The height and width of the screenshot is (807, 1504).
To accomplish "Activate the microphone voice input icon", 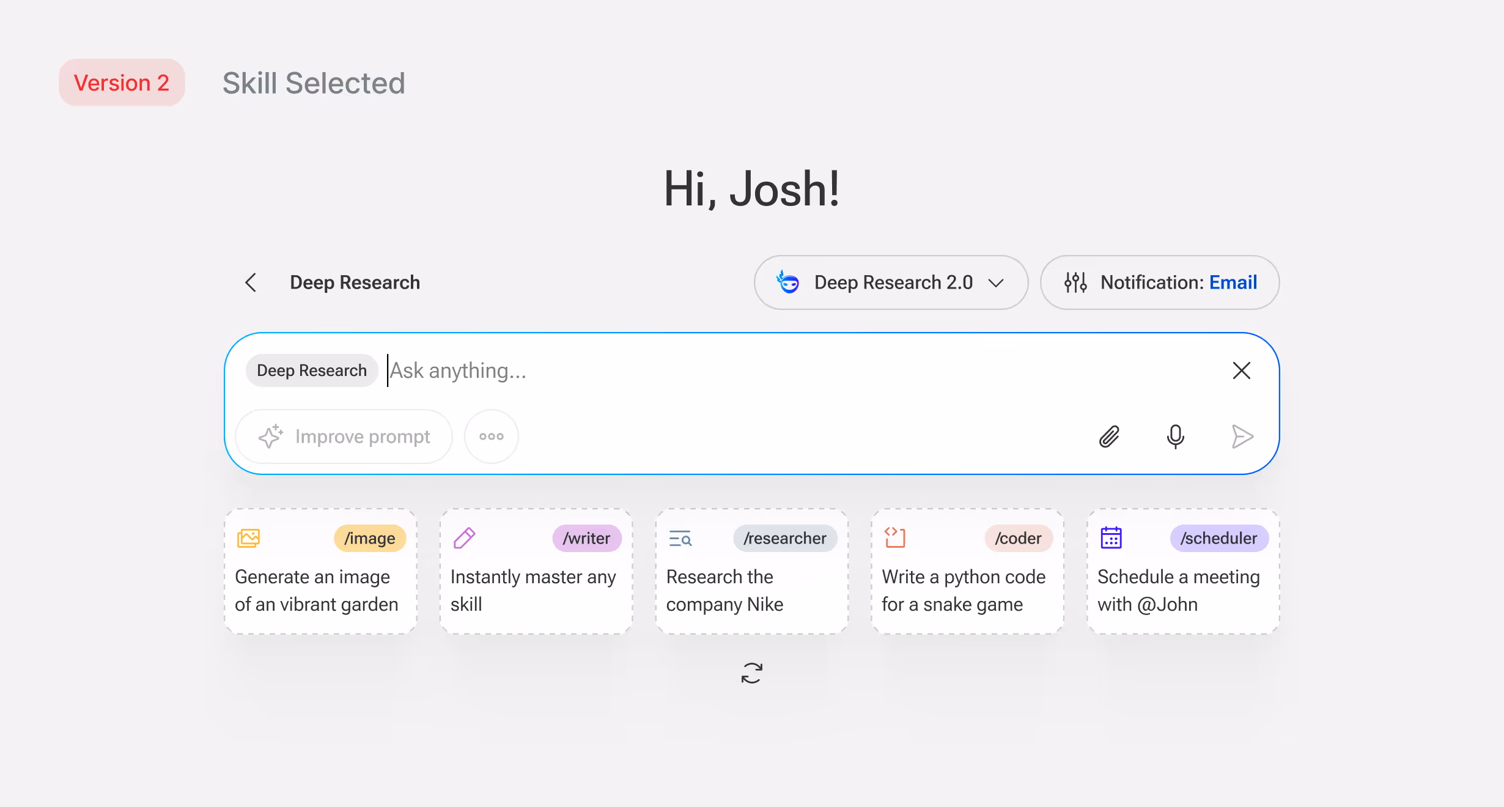I will (1175, 437).
